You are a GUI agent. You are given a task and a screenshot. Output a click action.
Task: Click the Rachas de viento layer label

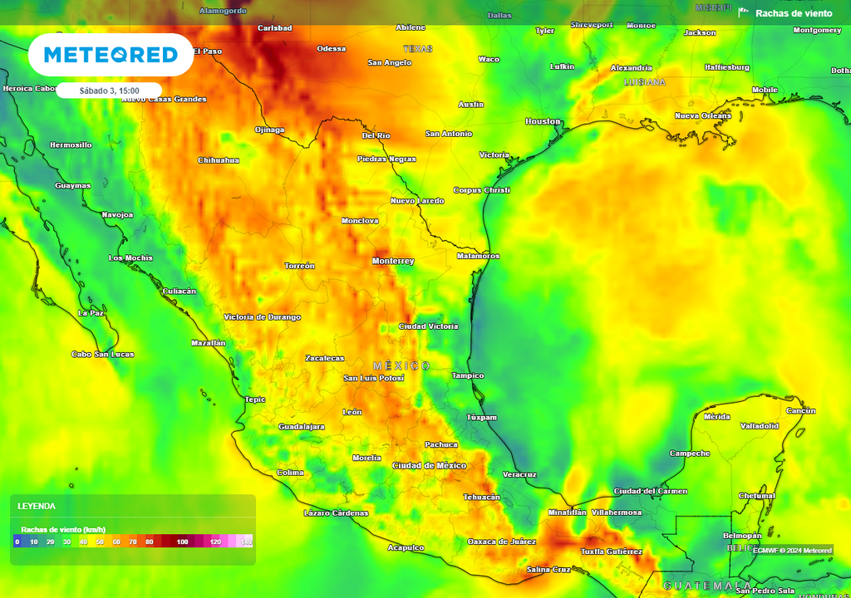pyautogui.click(x=793, y=13)
